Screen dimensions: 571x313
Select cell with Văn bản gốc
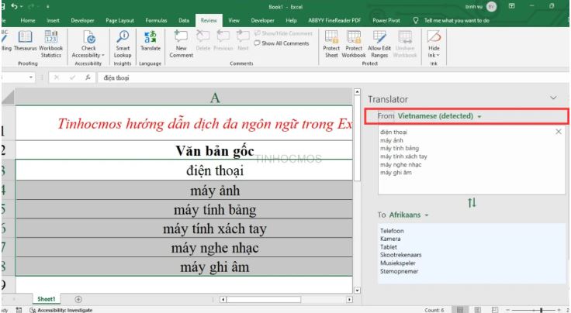click(184, 150)
